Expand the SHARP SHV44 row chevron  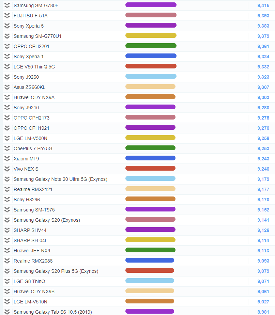pos(7,230)
